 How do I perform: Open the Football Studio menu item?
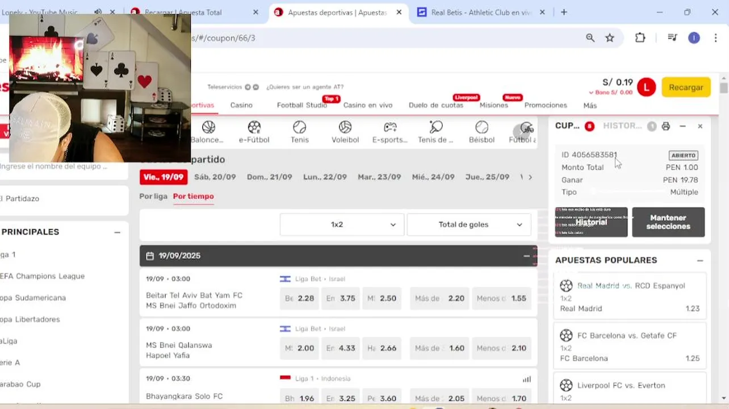[x=302, y=105]
